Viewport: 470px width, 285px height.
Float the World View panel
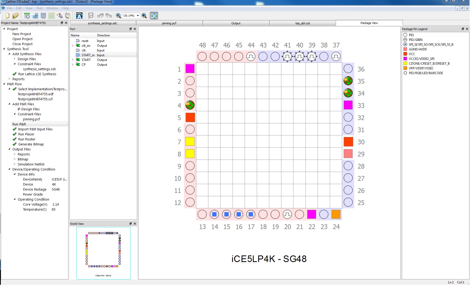pos(130,224)
